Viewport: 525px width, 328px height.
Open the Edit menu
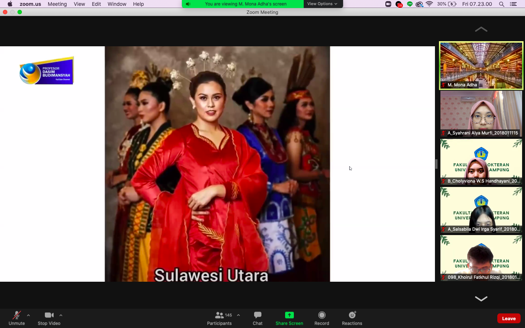[96, 4]
